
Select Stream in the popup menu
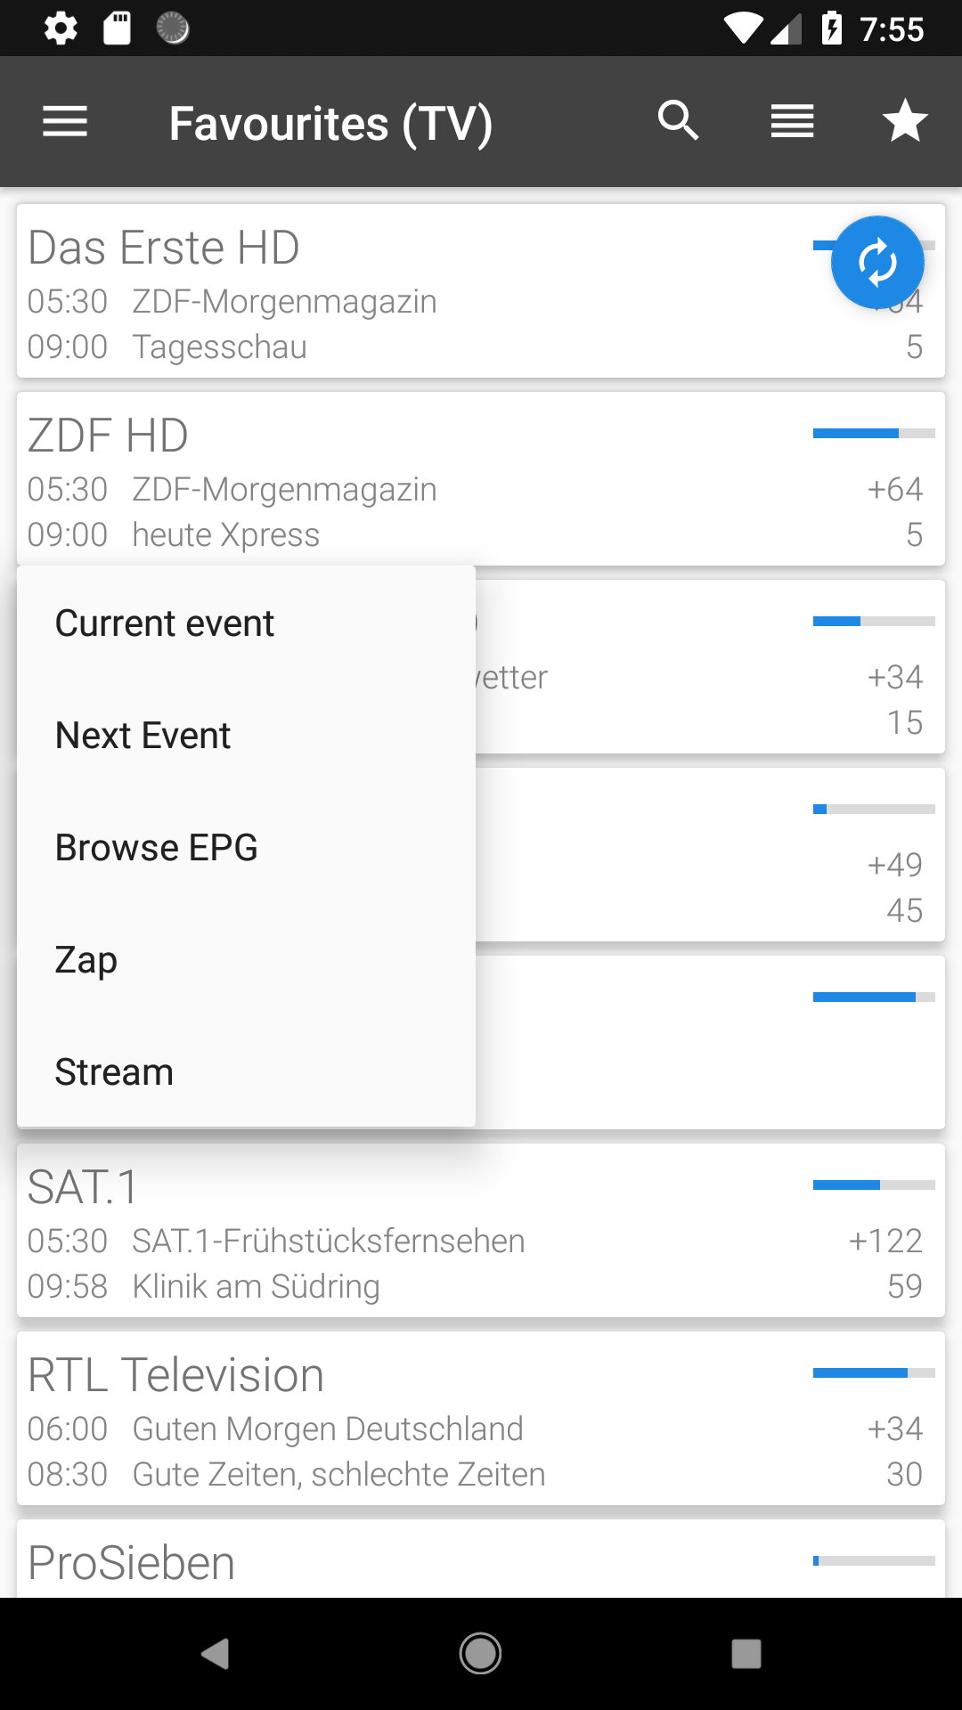click(114, 1072)
